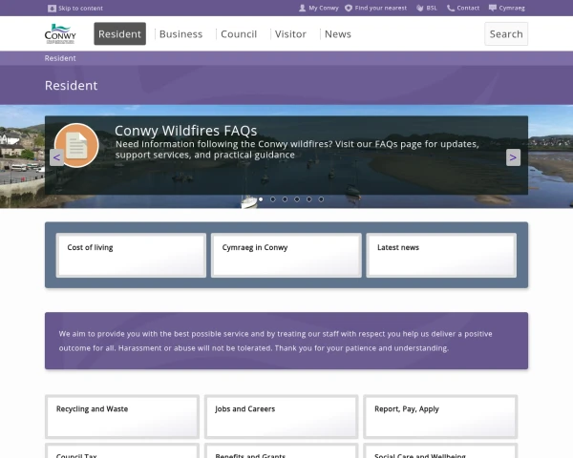Open the Benefits and Grants tile
The width and height of the screenshot is (573, 458).
click(282, 451)
